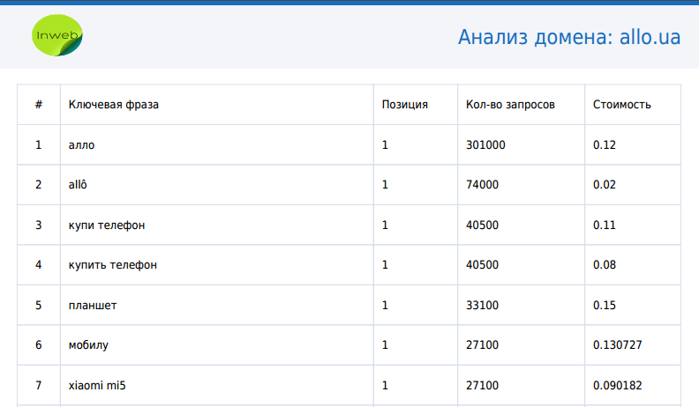Click the cost value 0.02

pos(605,185)
